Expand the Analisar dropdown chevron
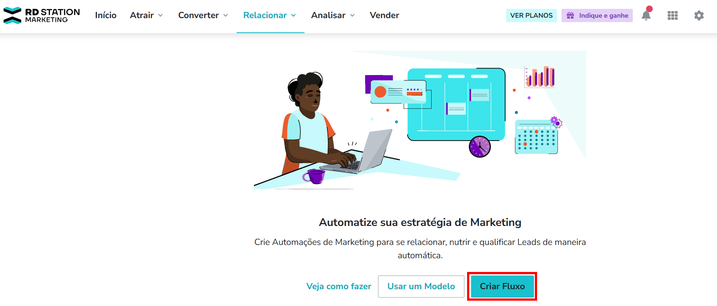Screen dimensions: 717x306 tap(352, 15)
